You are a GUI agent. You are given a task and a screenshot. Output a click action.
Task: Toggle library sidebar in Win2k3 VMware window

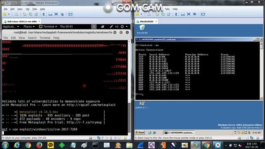177,14
